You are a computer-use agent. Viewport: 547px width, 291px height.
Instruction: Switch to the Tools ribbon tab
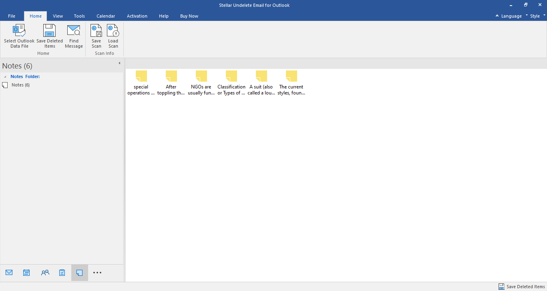tap(79, 16)
